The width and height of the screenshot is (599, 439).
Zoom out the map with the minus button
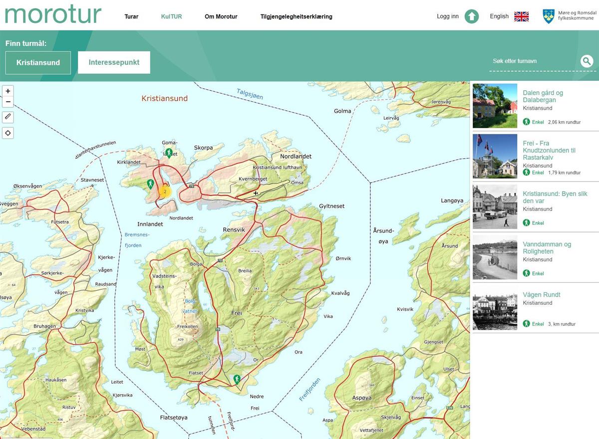point(8,102)
